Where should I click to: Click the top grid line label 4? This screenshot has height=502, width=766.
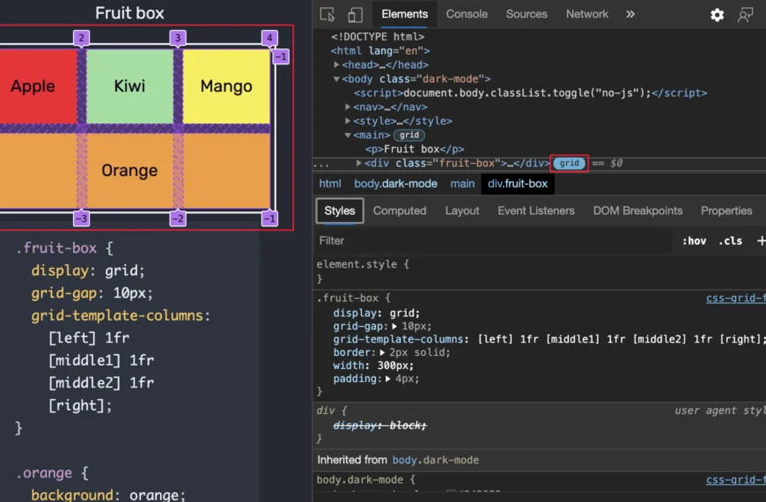(x=269, y=38)
